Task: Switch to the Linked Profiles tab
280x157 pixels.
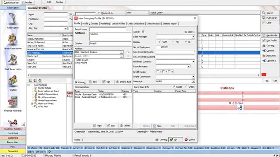Action: coord(119,24)
